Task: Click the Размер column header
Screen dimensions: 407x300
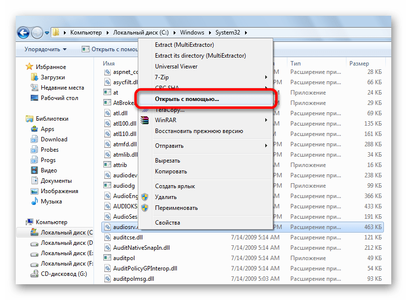Action: 359,64
